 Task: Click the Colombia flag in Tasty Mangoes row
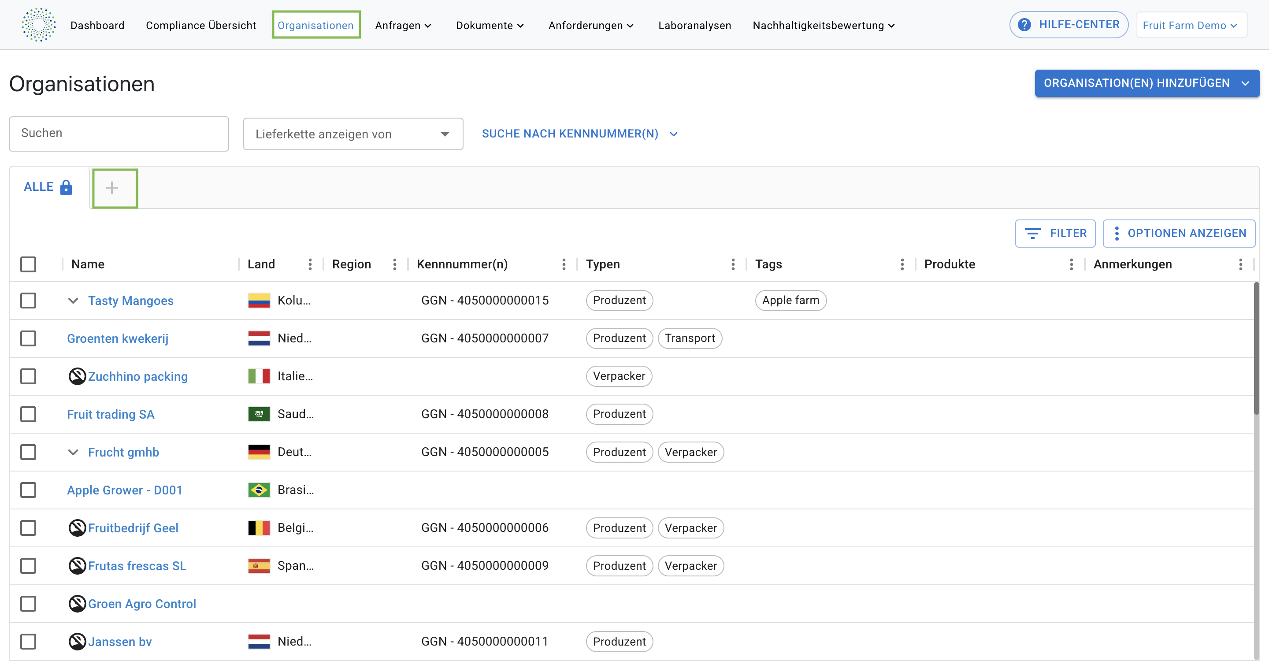pyautogui.click(x=259, y=301)
